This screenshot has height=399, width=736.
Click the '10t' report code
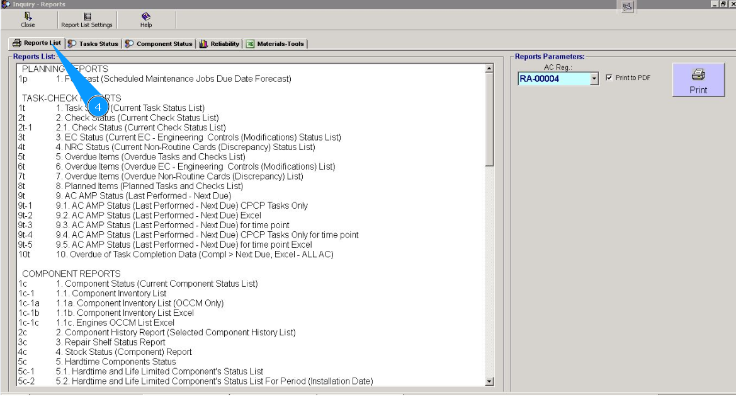24,254
